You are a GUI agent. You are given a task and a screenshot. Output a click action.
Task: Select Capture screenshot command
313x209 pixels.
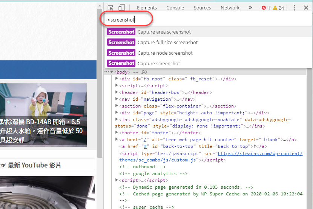point(208,63)
